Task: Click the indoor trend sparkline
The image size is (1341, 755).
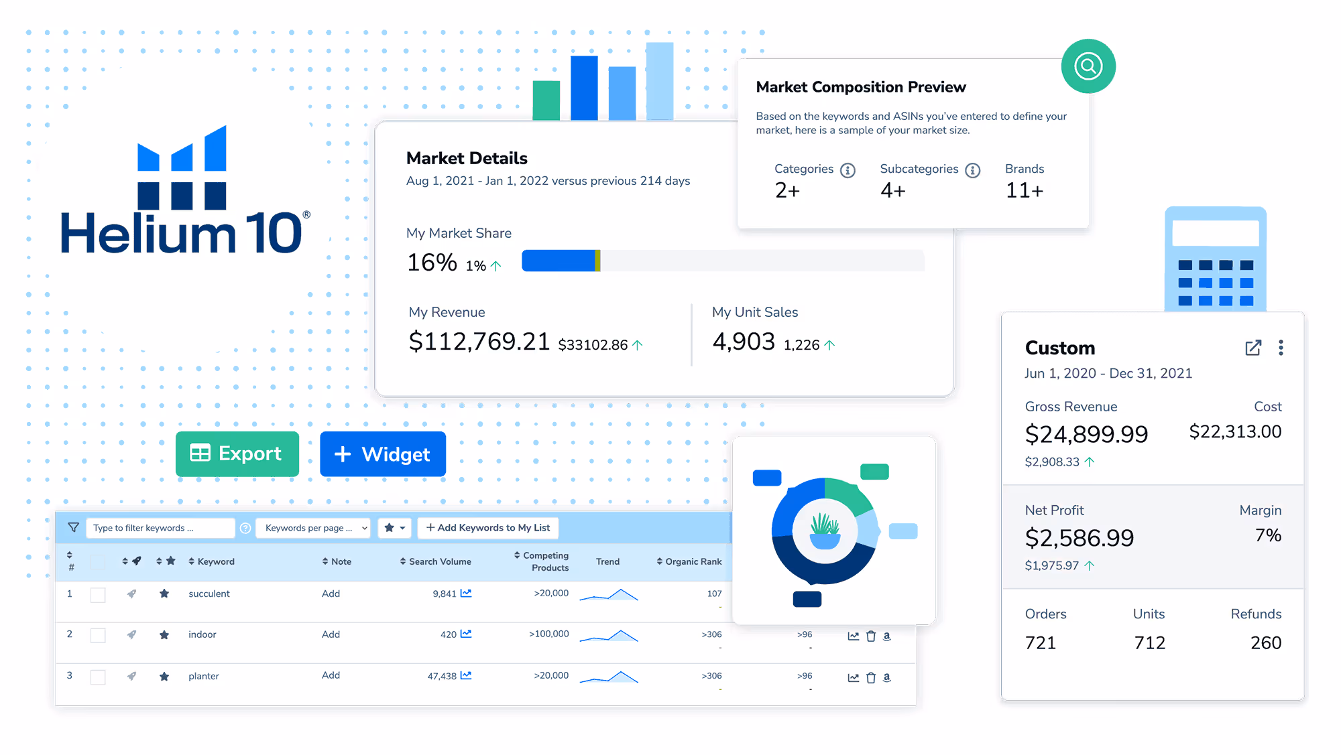Action: point(609,636)
